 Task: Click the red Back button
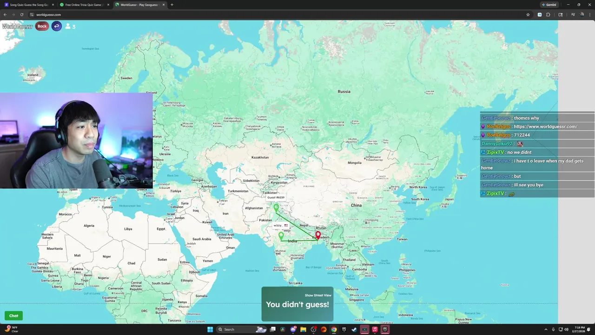(x=42, y=26)
